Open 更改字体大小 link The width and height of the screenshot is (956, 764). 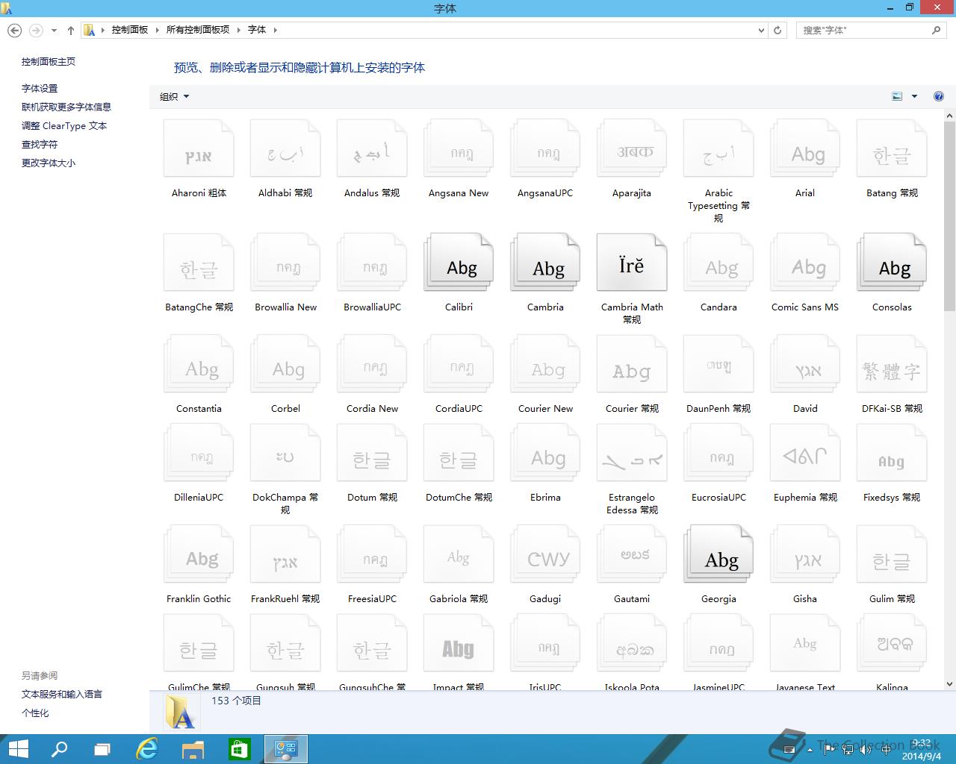(49, 163)
